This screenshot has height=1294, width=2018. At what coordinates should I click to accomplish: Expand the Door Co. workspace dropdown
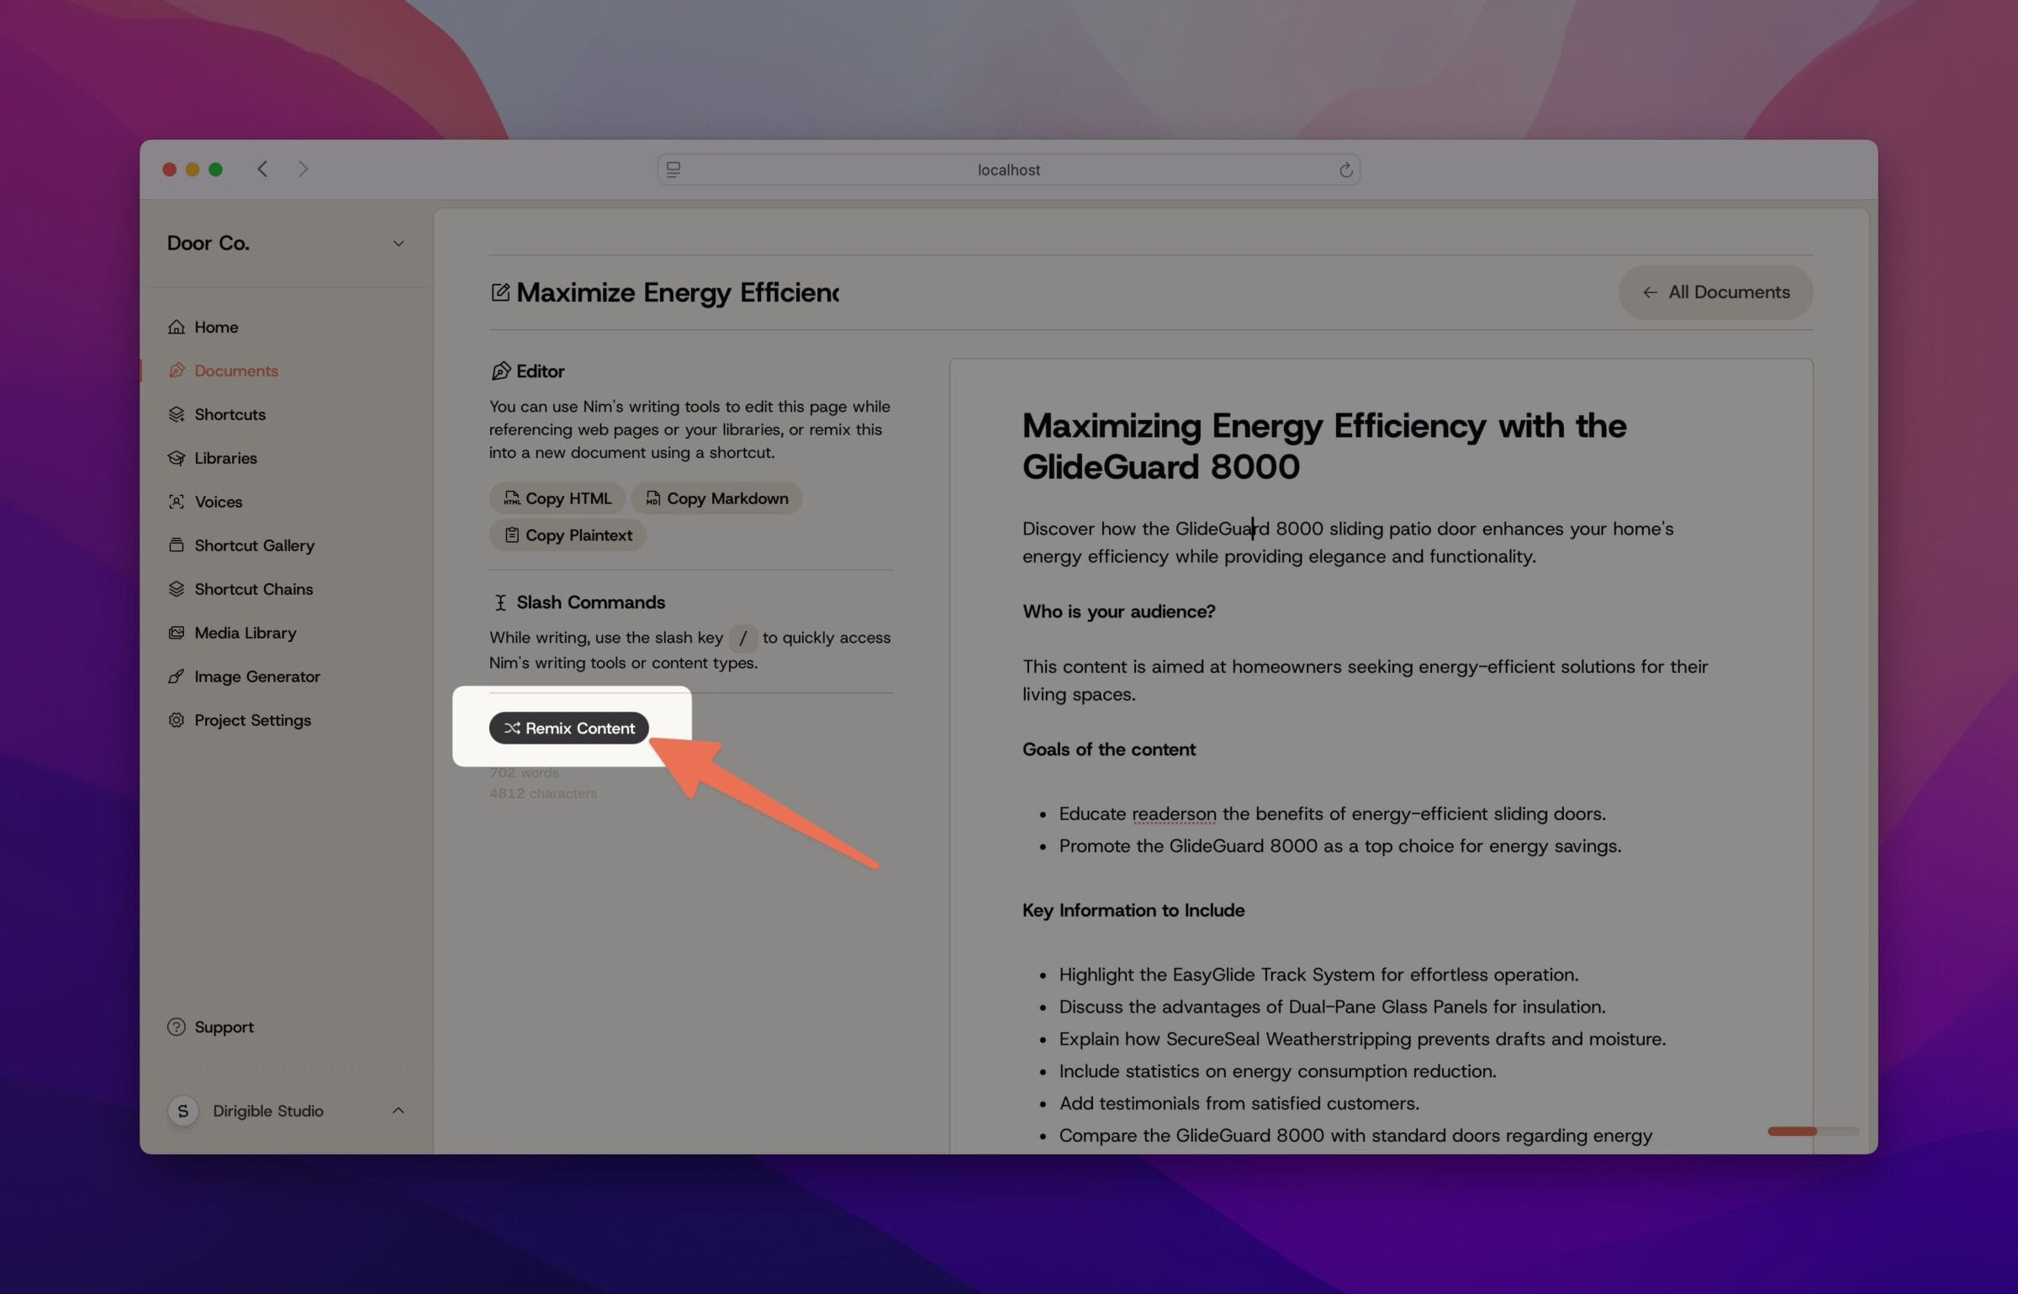click(397, 243)
